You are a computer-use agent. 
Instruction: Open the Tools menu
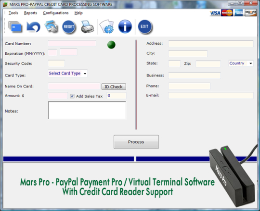point(13,13)
